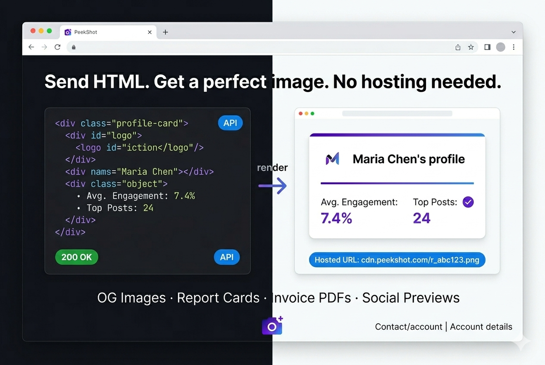
Task: Click the 200 OK status button
Action: (76, 257)
